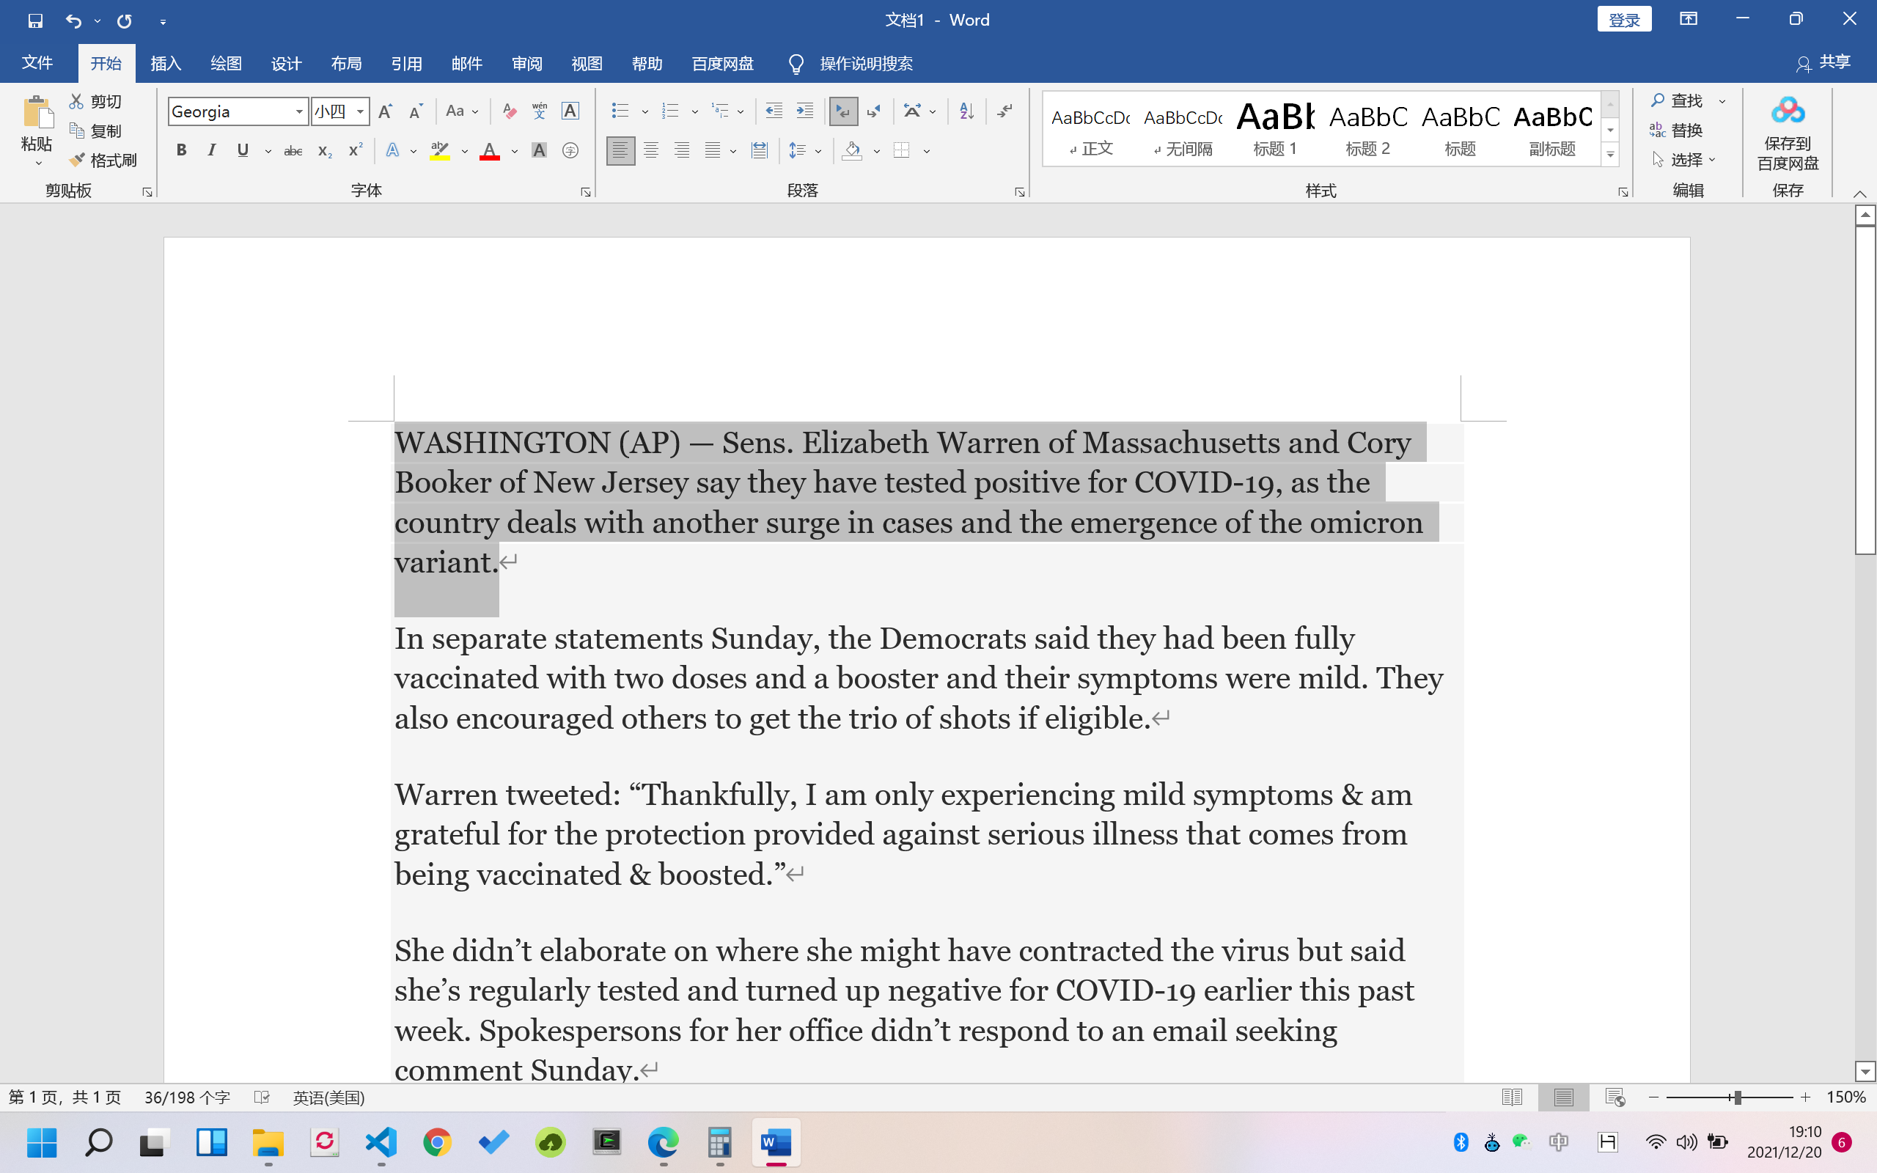Open the 审阅 ribbon tab

[526, 64]
